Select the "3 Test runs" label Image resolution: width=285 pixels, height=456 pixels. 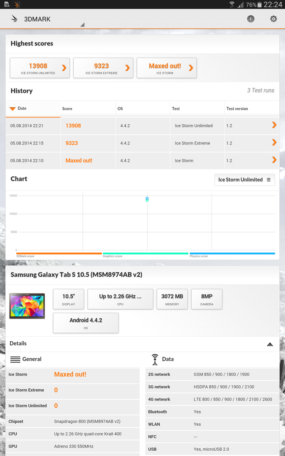pyautogui.click(x=261, y=90)
